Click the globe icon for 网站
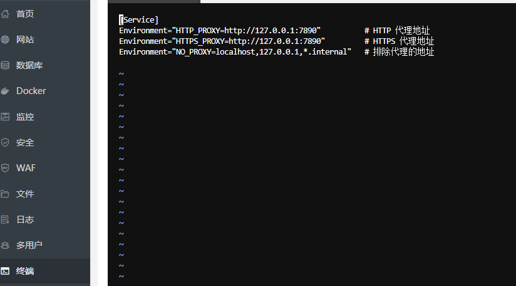 point(5,40)
